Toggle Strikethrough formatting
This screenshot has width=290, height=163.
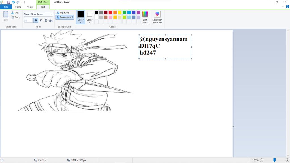tap(51, 20)
